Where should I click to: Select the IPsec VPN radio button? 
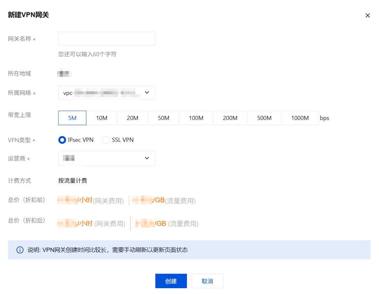(x=62, y=140)
